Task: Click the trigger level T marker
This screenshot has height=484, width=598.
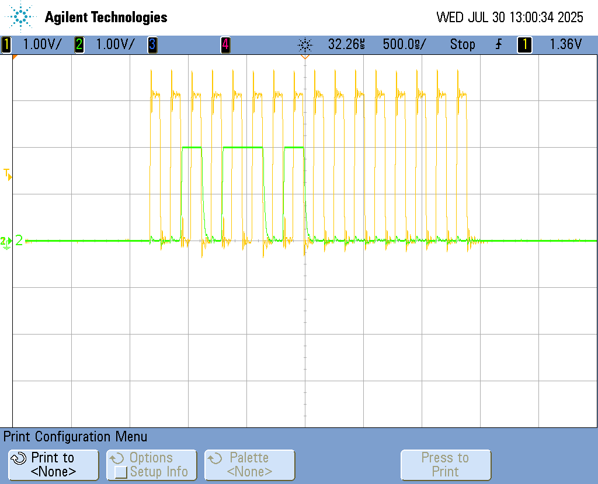Action: [8, 175]
